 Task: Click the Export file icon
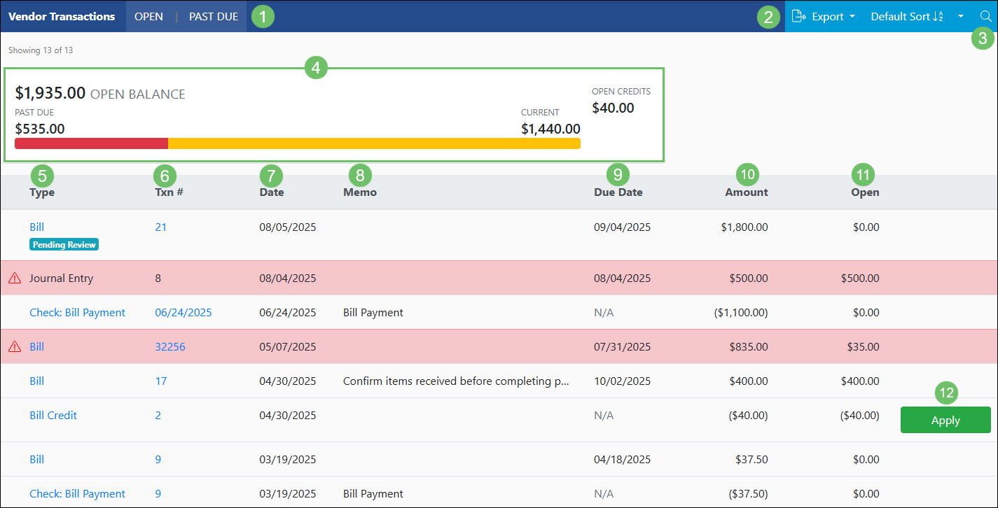[799, 16]
